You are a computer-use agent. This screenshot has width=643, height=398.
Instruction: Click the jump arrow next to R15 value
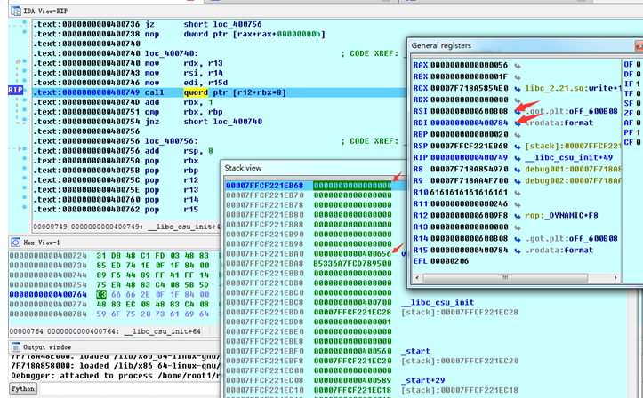518,251
